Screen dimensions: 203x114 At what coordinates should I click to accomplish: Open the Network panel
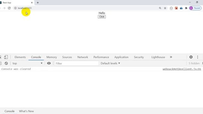82,57
